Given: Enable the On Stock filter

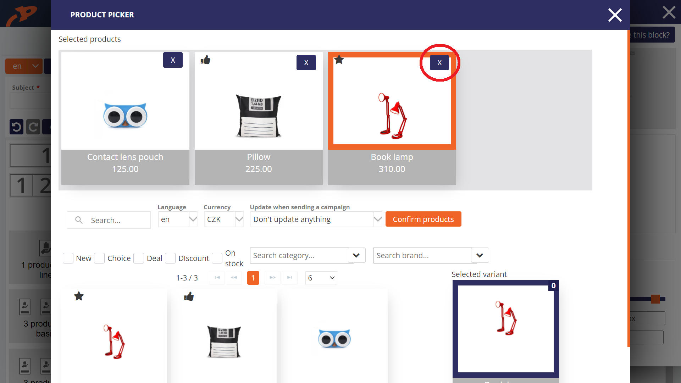Looking at the screenshot, I should click(217, 258).
